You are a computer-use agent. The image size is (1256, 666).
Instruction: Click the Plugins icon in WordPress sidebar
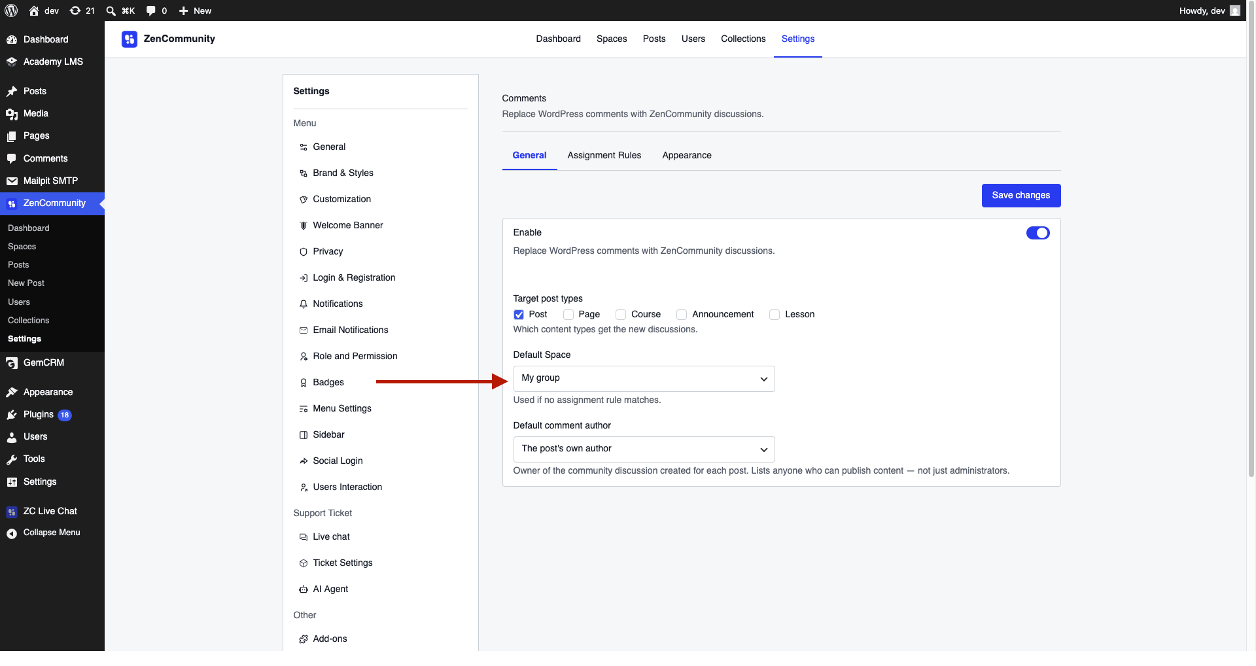(x=12, y=415)
